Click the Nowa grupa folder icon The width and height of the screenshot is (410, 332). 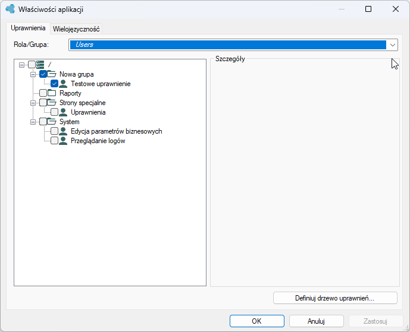click(x=52, y=74)
